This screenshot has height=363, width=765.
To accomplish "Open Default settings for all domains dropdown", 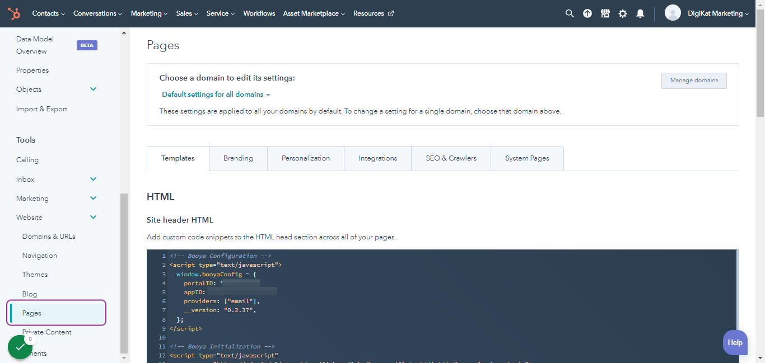I will (216, 95).
